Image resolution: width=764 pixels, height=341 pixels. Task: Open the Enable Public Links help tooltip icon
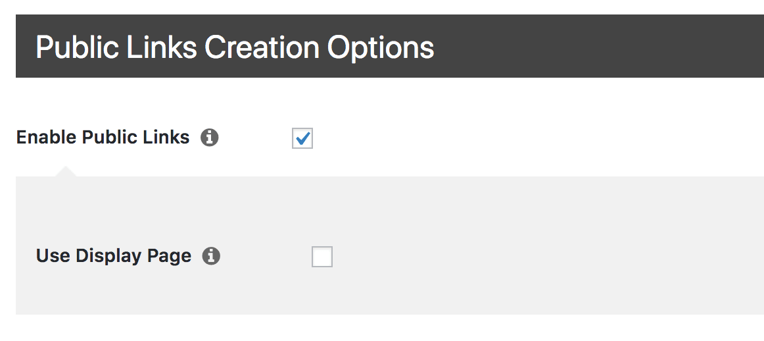tap(210, 138)
